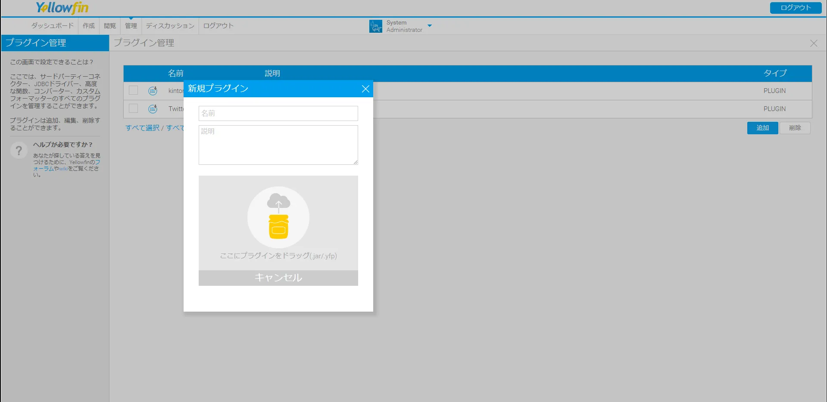Click the Twitter plugin row icon
This screenshot has width=827, height=402.
pos(153,109)
